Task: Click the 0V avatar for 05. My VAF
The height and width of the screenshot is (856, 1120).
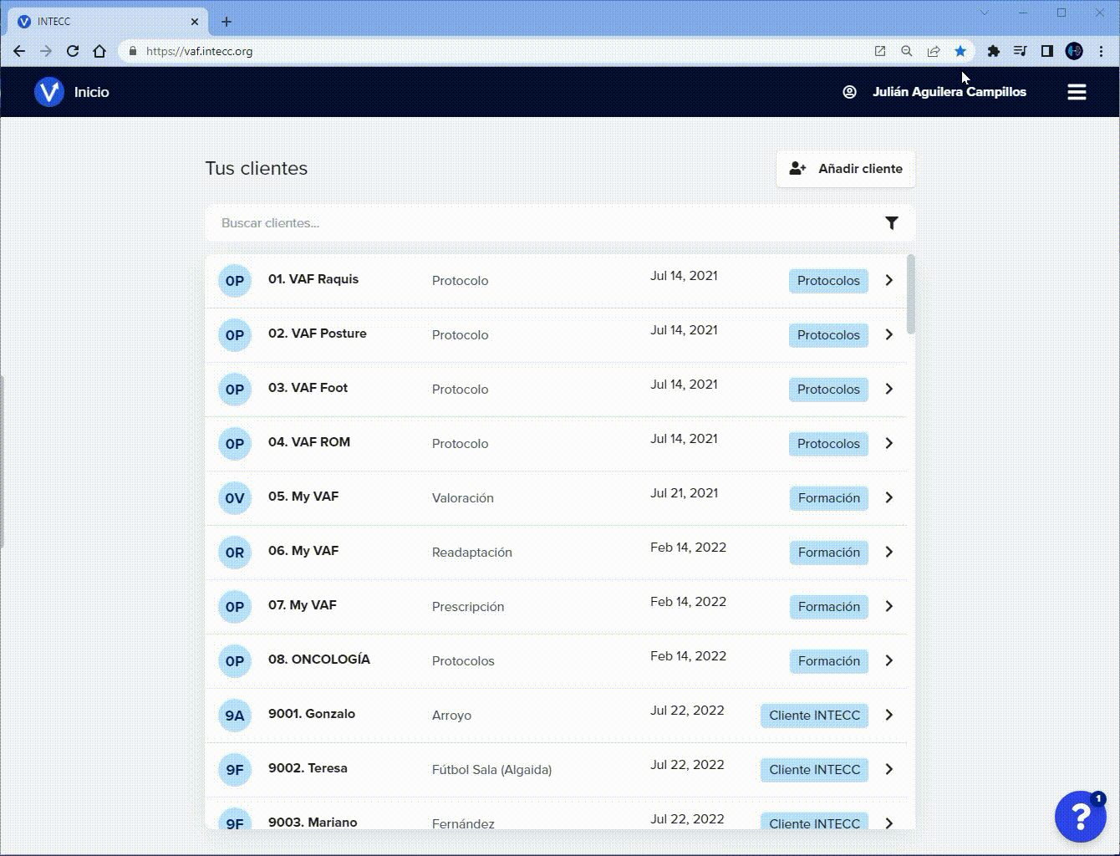Action: pos(235,498)
